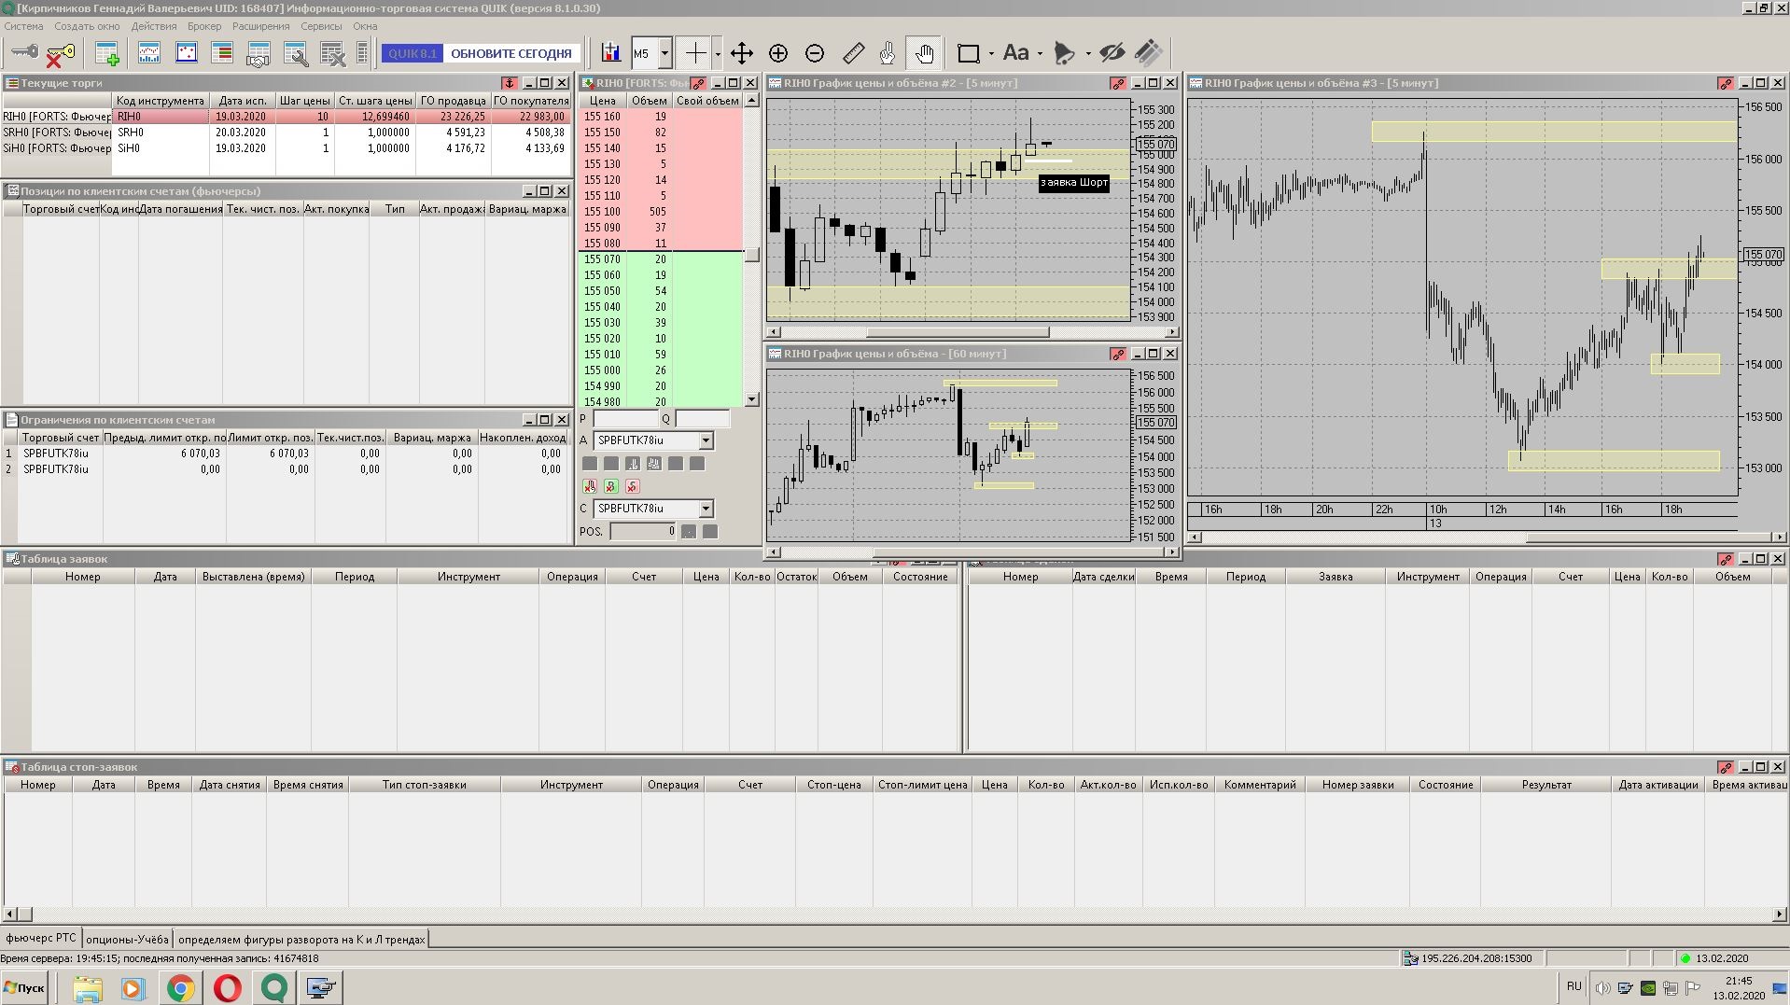
Task: Click the QUIK 8.1 banner button
Action: 413,53
